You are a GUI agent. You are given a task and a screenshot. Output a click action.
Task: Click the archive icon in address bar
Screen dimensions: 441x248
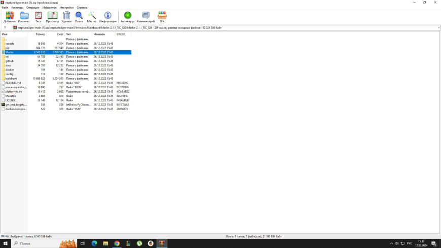click(15, 27)
